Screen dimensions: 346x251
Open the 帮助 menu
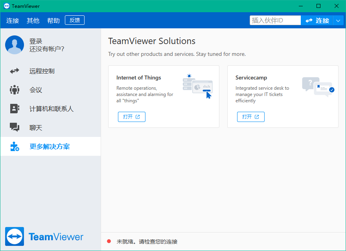pyautogui.click(x=53, y=20)
